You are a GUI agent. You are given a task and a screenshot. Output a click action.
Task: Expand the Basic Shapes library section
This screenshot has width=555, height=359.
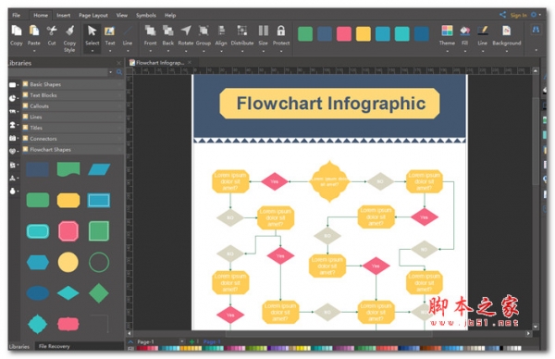coord(72,84)
